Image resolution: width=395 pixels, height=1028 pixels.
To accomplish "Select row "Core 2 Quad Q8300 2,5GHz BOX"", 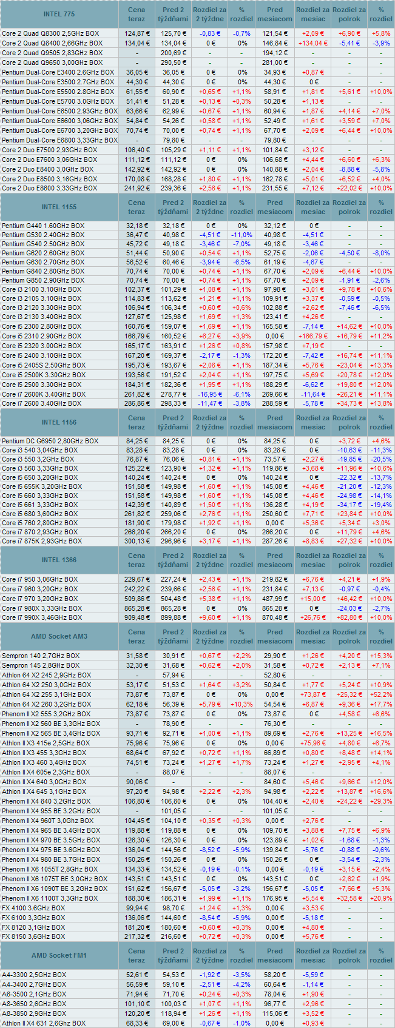I will point(197,33).
